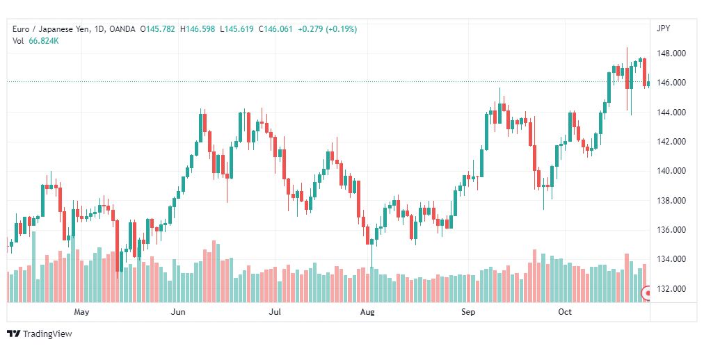
Task: Click the Vol 66.824K indicator label
Action: click(x=36, y=41)
